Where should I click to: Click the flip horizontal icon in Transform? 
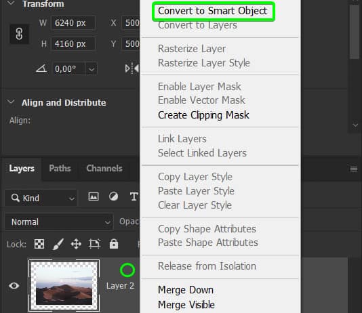point(132,68)
